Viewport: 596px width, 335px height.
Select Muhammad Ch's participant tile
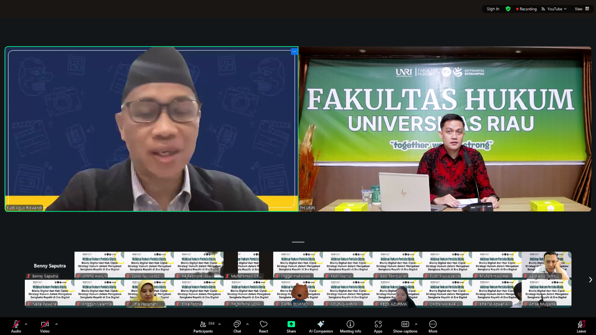pos(248,266)
